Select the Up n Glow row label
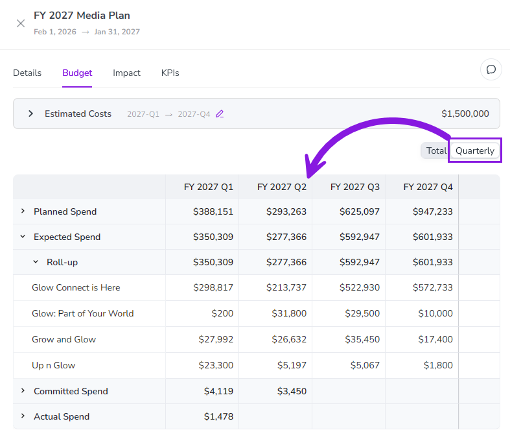Viewport: 510px width, 441px height. [x=53, y=366]
